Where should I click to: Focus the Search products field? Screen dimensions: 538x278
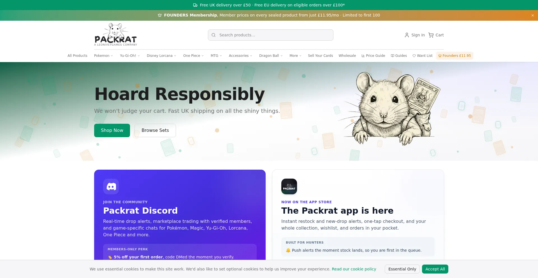pos(270,35)
